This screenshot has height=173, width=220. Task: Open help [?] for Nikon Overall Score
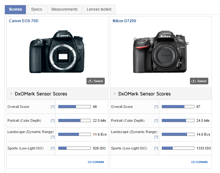pos(156,107)
